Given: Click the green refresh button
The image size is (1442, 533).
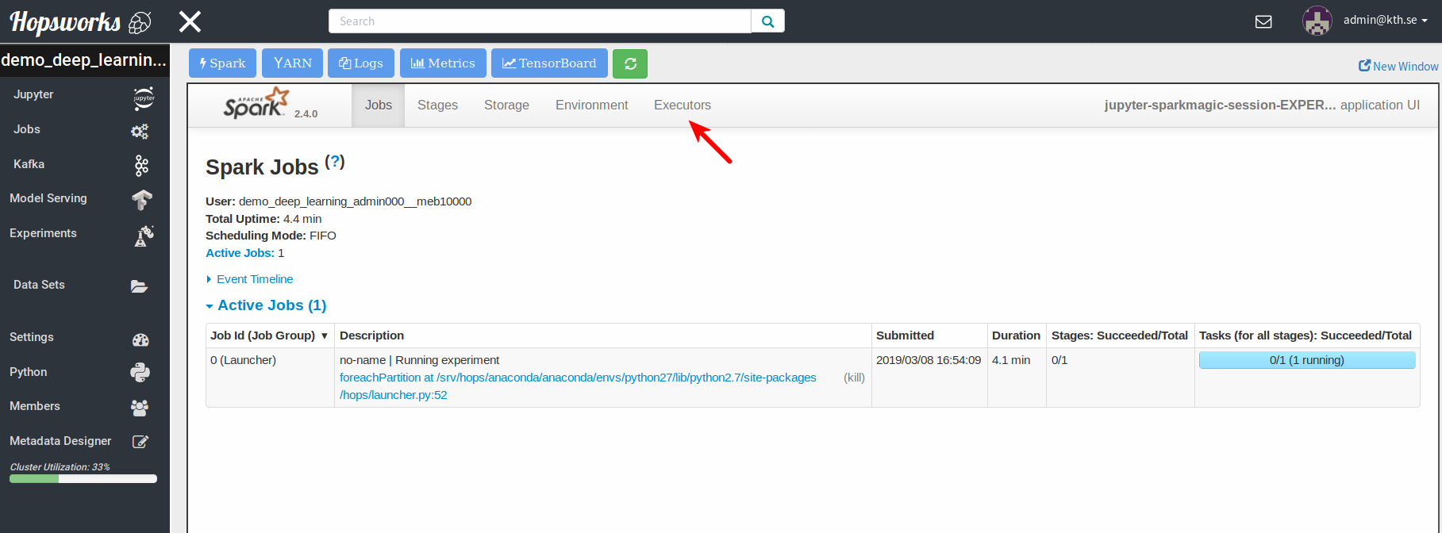Looking at the screenshot, I should [630, 63].
